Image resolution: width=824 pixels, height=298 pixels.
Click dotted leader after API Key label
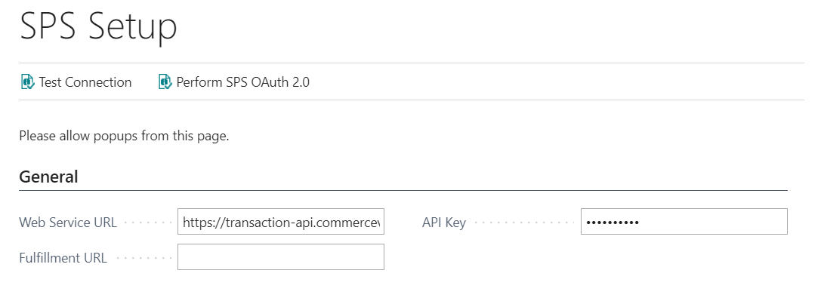coord(523,223)
